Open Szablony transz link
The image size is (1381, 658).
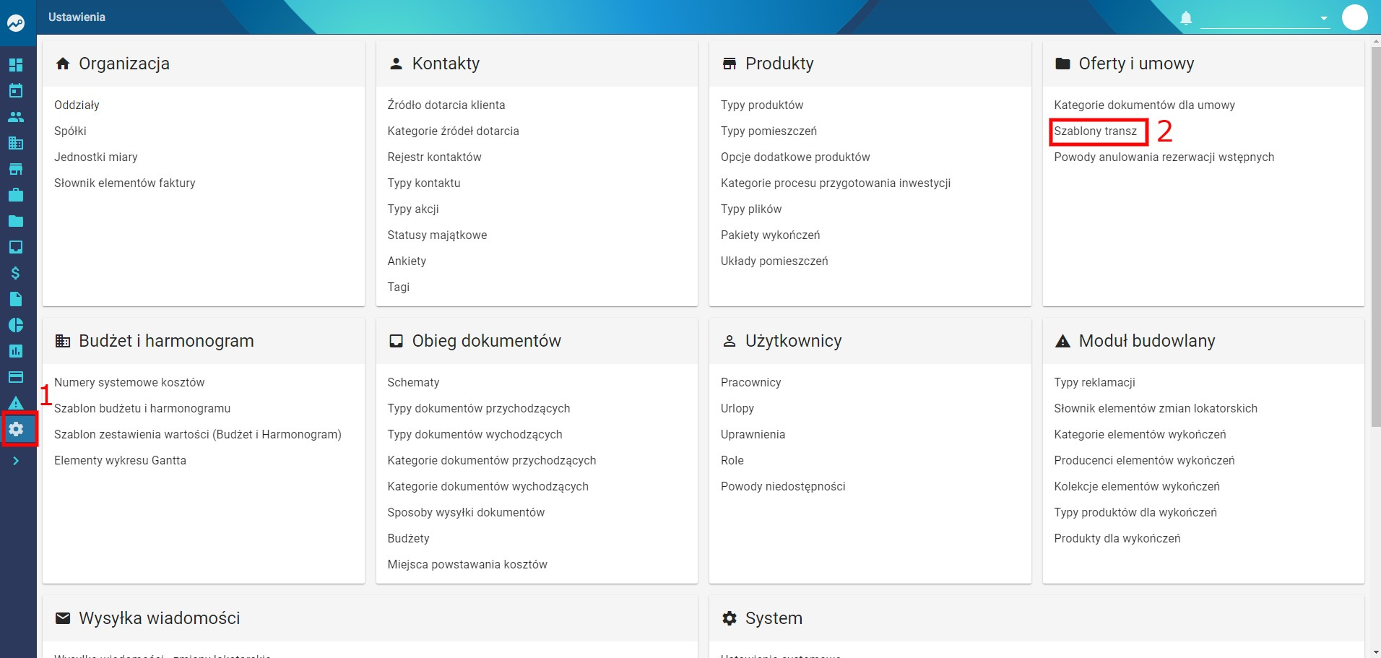click(1095, 131)
